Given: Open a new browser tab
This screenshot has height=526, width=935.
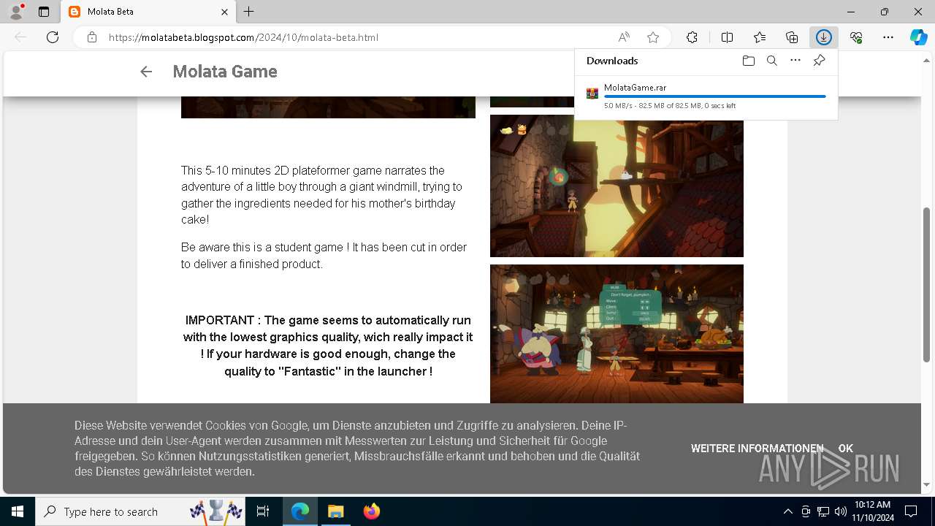Looking at the screenshot, I should (x=249, y=12).
